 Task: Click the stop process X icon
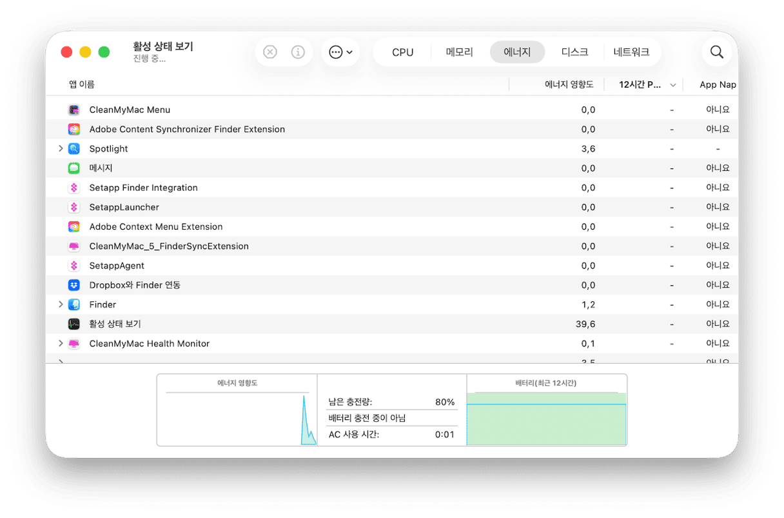point(270,52)
